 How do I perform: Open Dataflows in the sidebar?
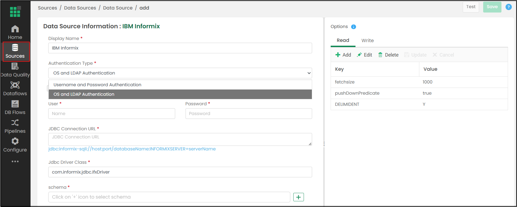15,89
